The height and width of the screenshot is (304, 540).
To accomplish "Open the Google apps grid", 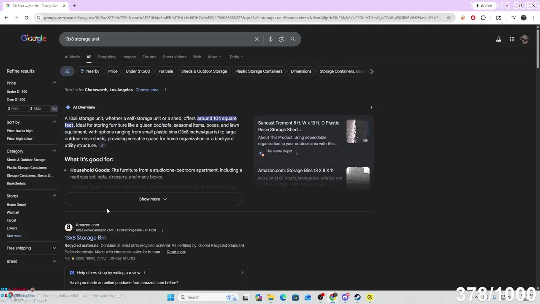I will tap(512, 39).
